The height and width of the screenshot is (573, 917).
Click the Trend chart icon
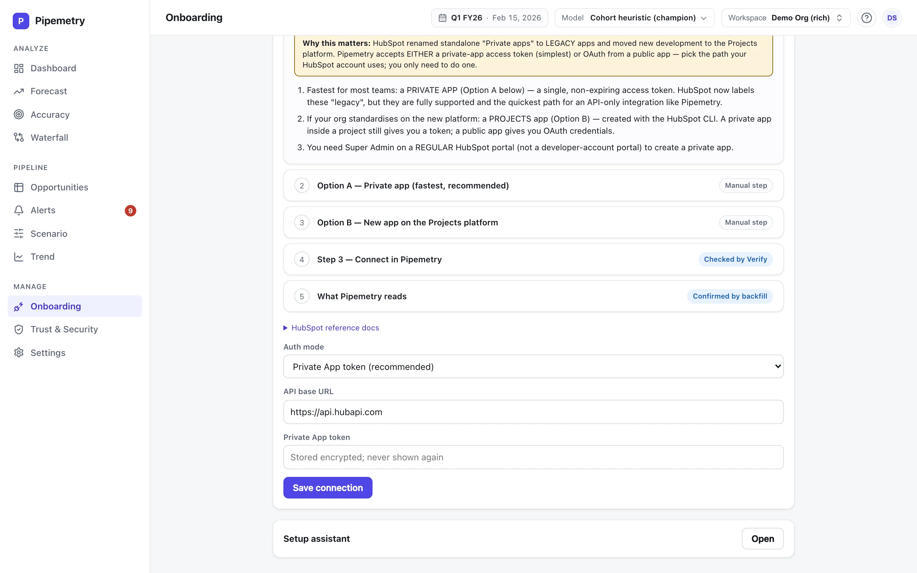click(18, 257)
